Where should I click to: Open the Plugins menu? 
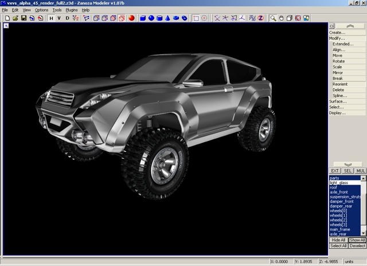(72, 10)
